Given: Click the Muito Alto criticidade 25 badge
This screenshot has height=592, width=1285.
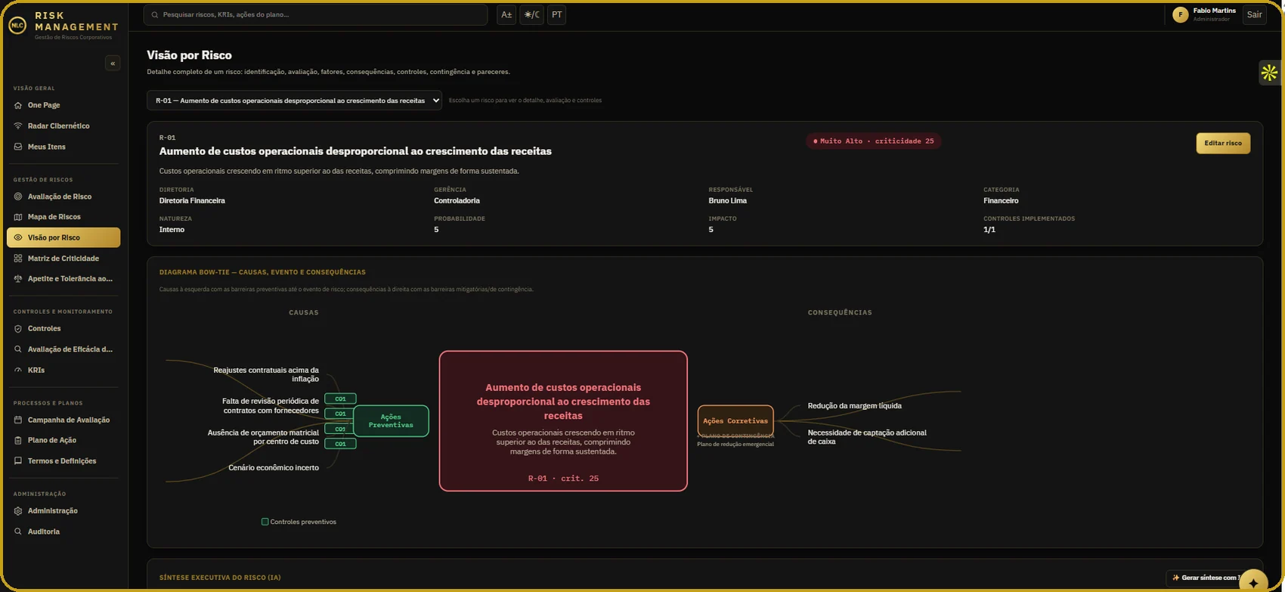Looking at the screenshot, I should pos(873,141).
